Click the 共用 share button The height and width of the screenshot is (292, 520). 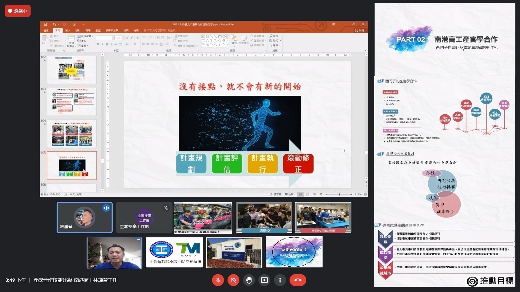coord(359,30)
